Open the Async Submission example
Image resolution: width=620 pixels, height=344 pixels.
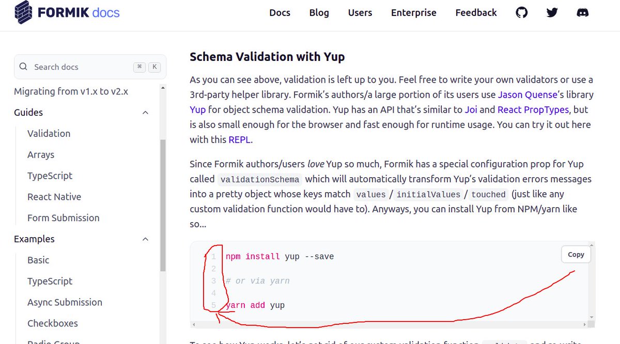(65, 302)
